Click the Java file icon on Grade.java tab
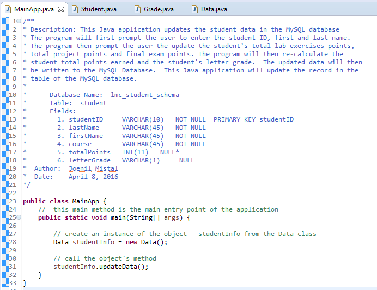Screen dimensions: 377x290 (x=138, y=9)
